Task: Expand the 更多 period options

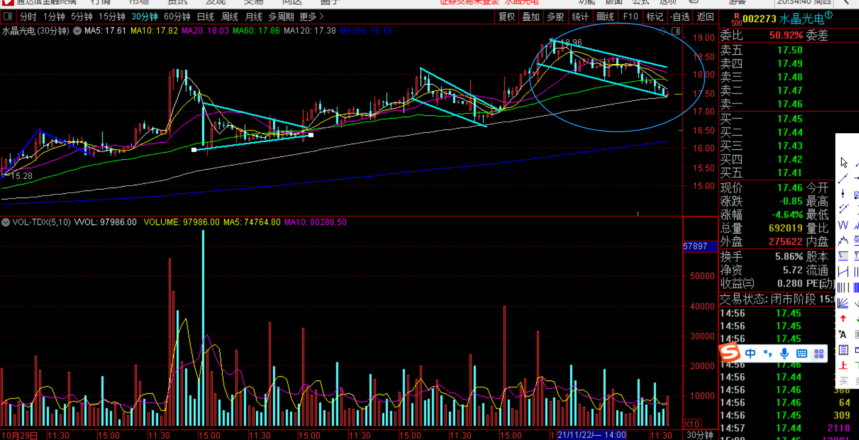Action: click(x=312, y=17)
